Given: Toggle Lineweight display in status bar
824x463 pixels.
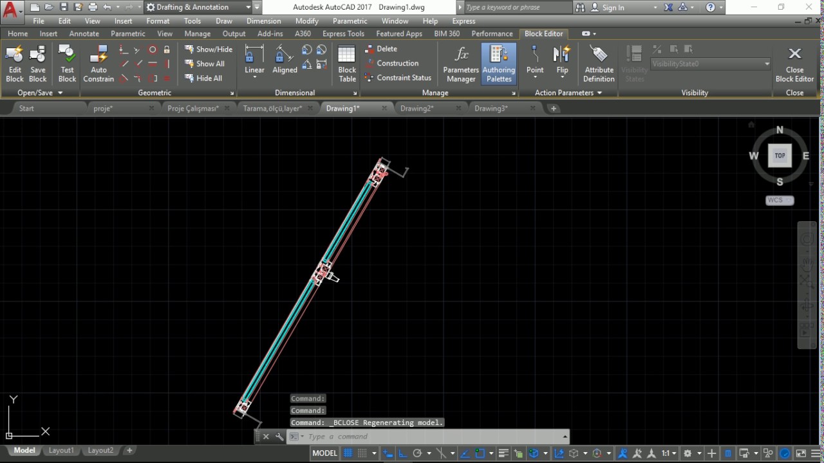Looking at the screenshot, I should (503, 453).
